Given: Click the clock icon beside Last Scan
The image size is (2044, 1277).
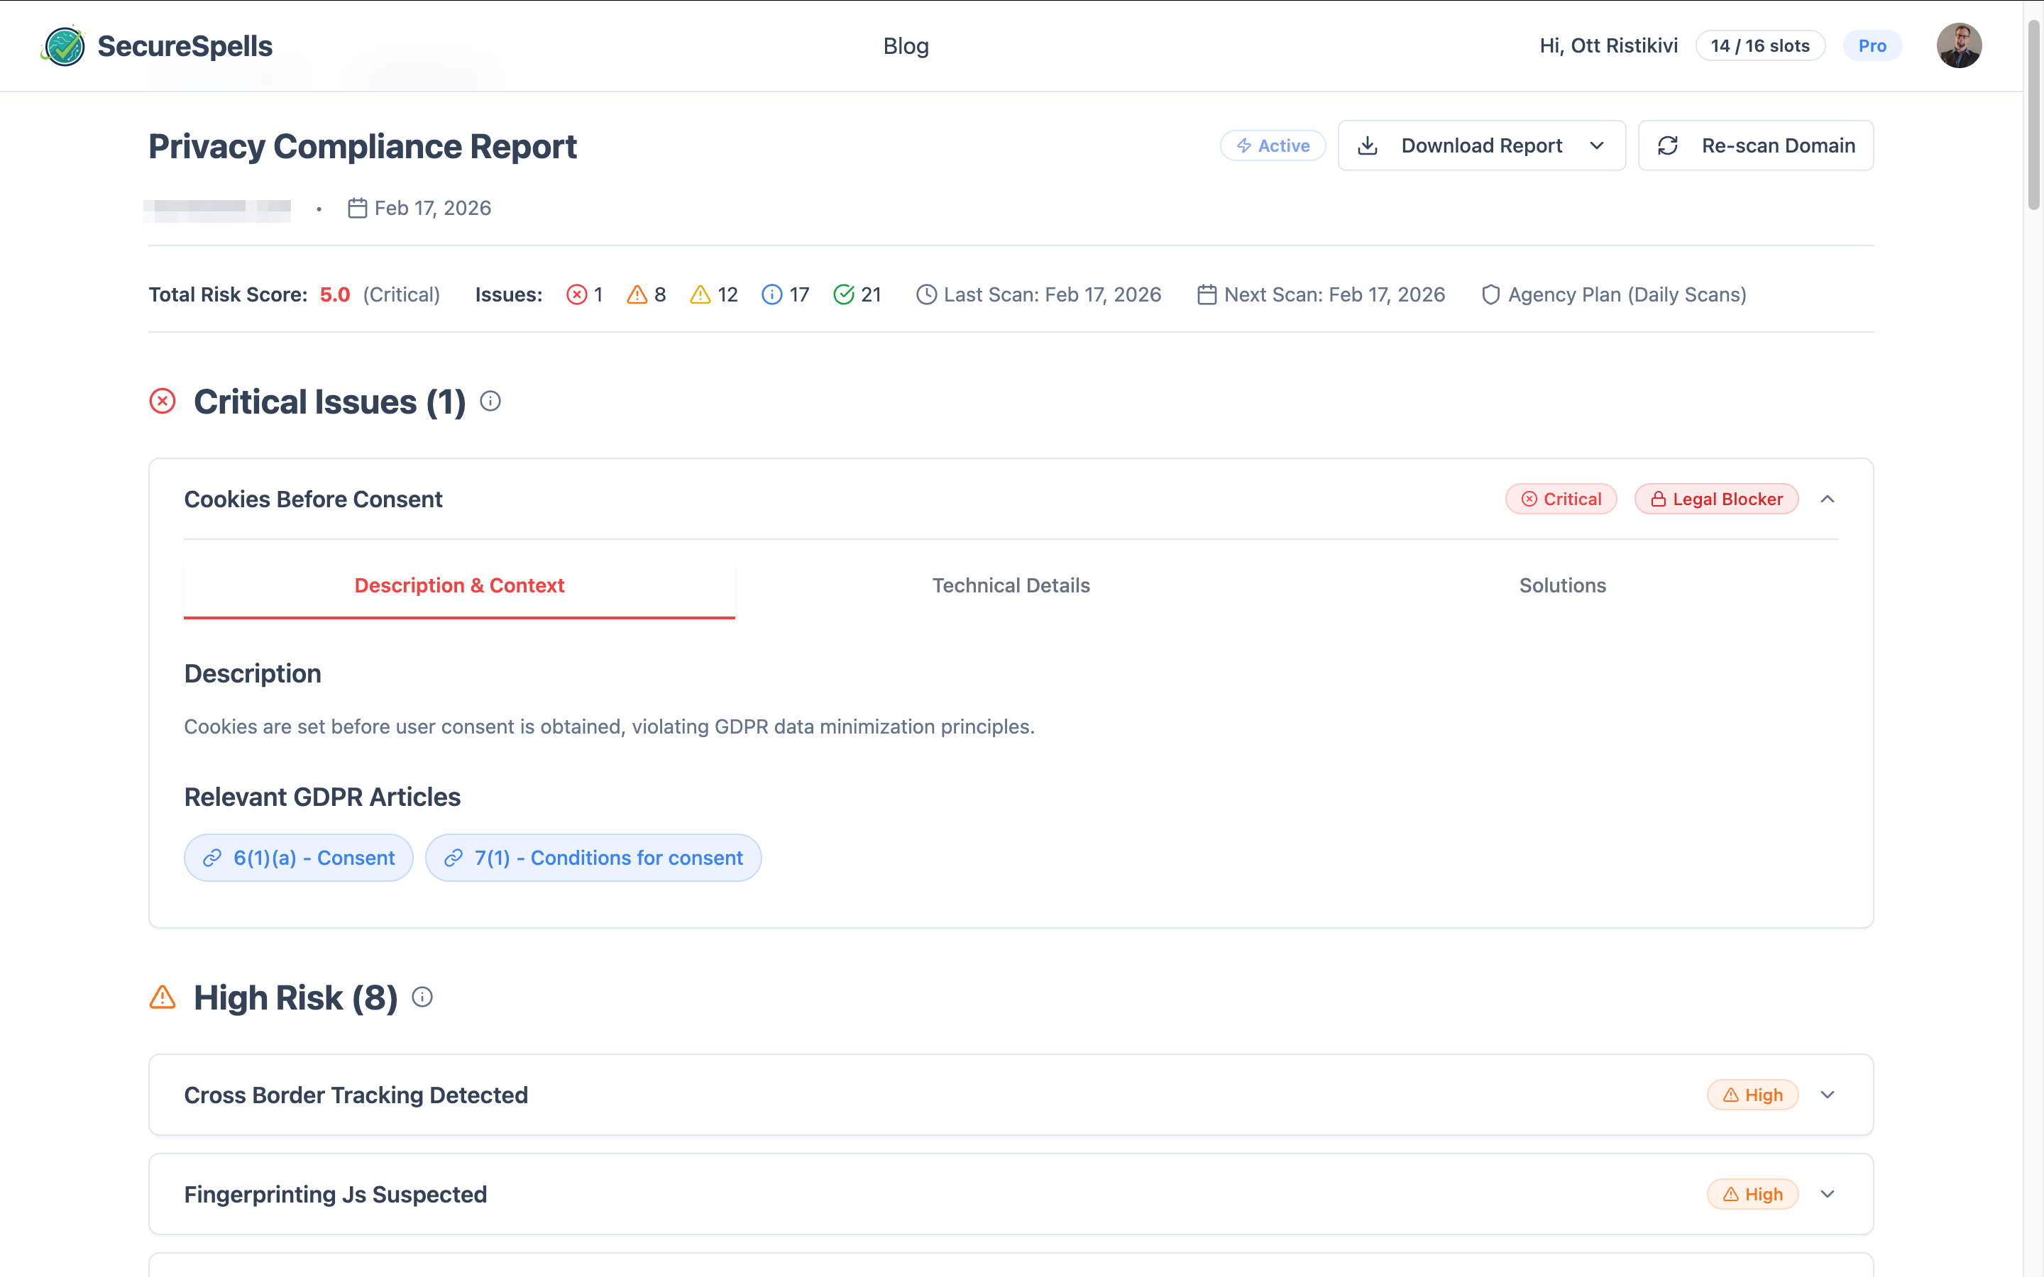Looking at the screenshot, I should 927,294.
